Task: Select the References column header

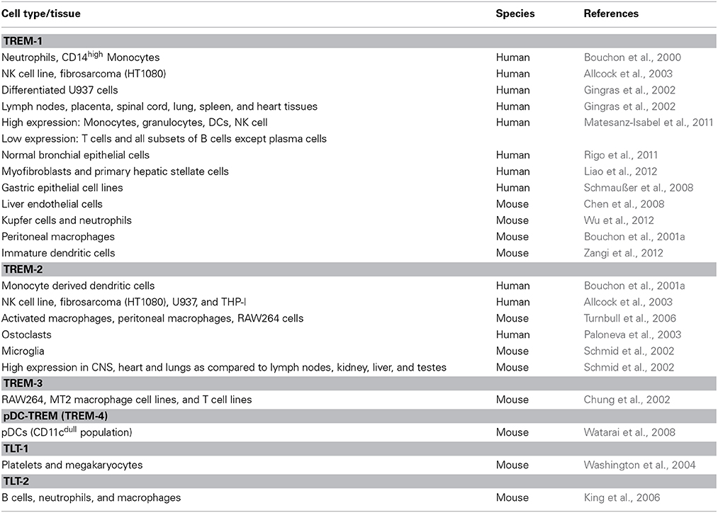Action: point(611,13)
